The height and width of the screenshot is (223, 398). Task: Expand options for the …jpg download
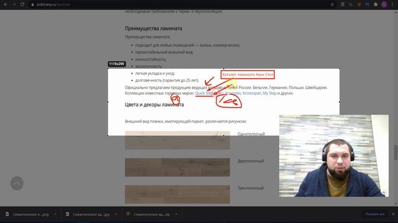click(x=116, y=214)
